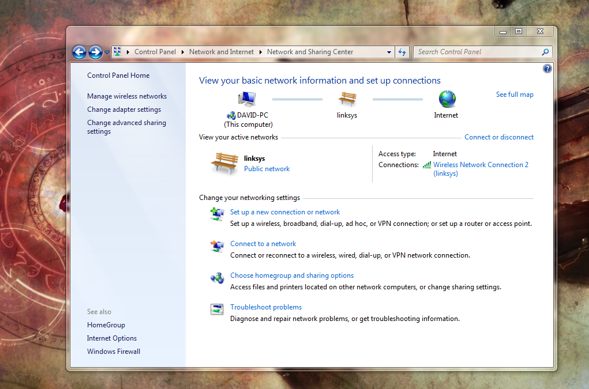
Task: Close the Network and Sharing Center window
Action: (540, 32)
